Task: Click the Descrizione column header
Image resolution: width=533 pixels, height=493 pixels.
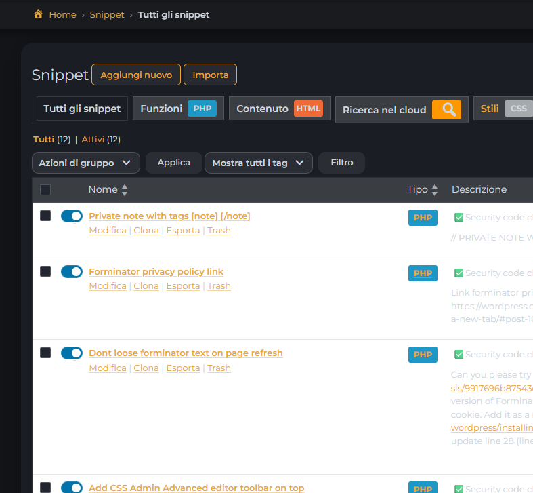Action: point(479,189)
